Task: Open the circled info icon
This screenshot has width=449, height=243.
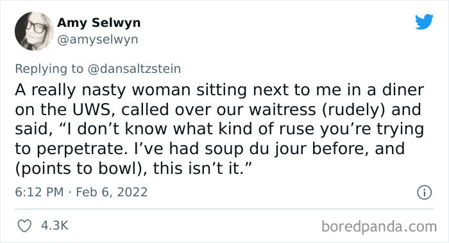Action: click(x=424, y=192)
